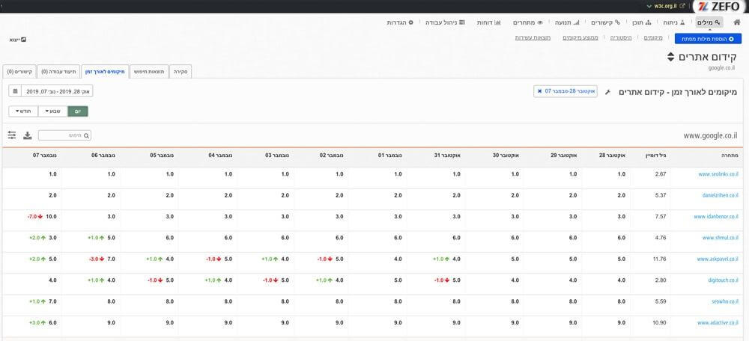This screenshot has width=749, height=341.
Task: Open the calendar icon of date range
Action: pos(15,90)
